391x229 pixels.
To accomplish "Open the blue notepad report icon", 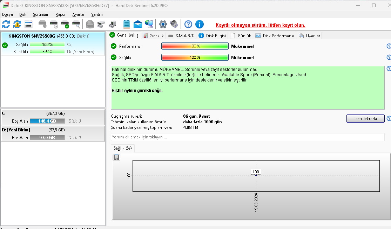I will [127, 24].
